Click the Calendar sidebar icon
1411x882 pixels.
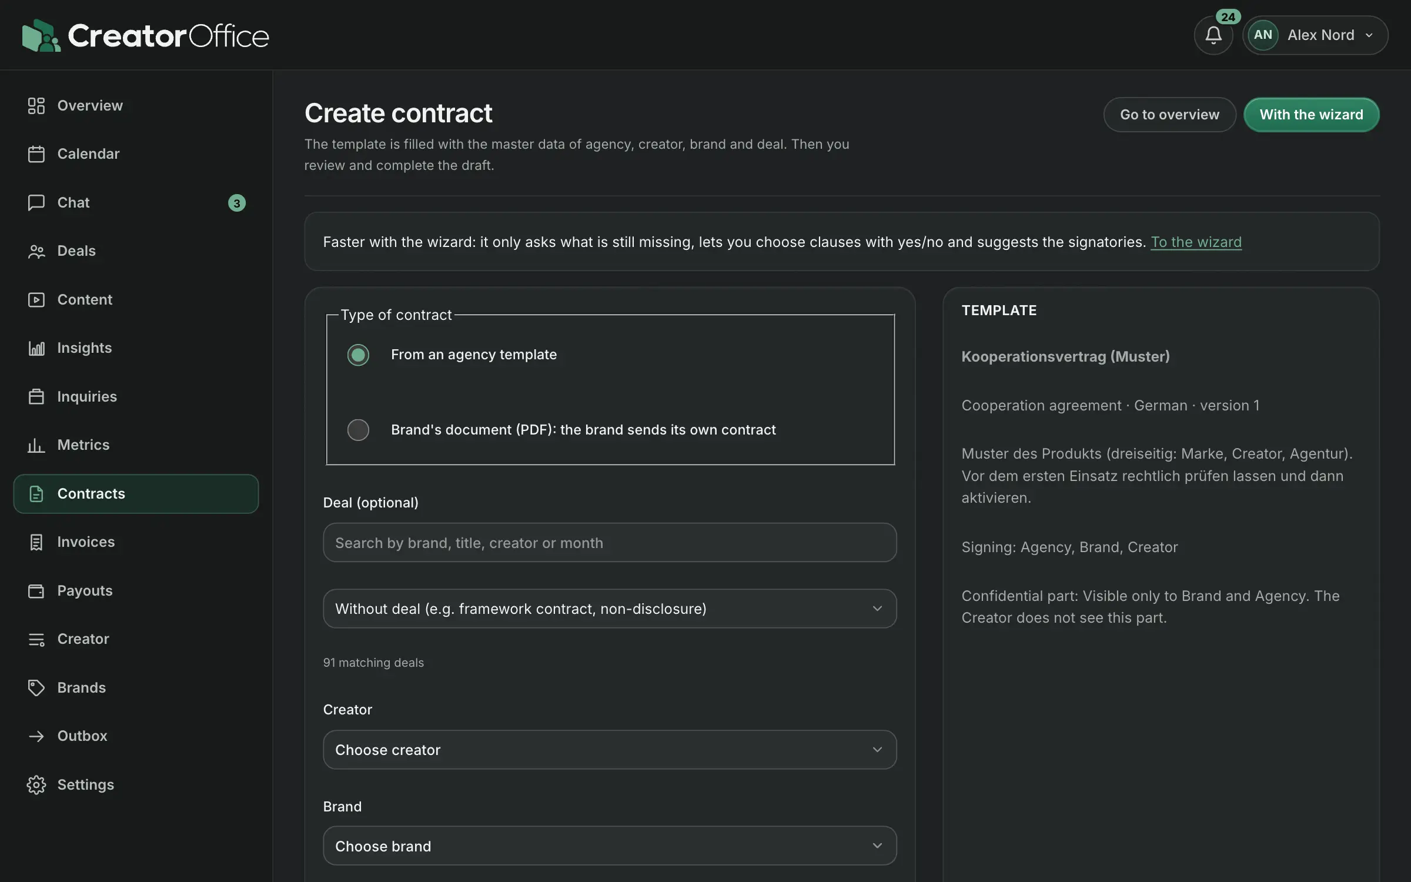[36, 154]
